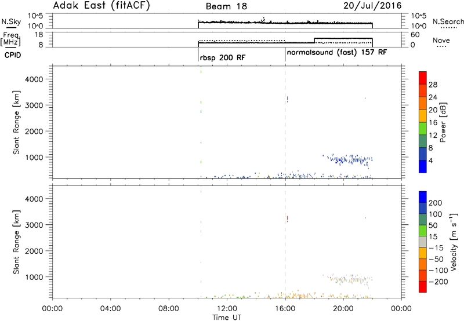
Task: Click the Velocity [m s-1] colorbar title
Action: pyautogui.click(x=454, y=242)
